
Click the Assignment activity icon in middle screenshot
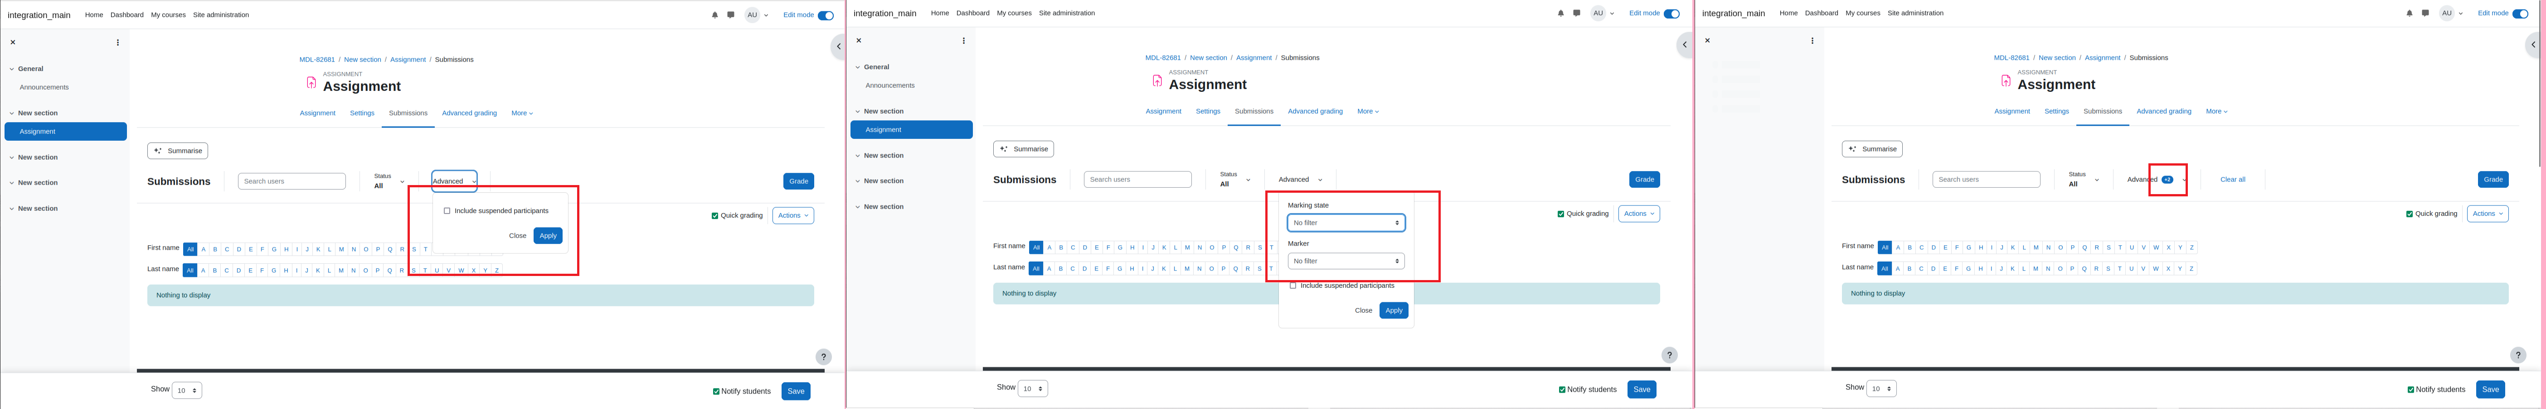(x=1157, y=81)
